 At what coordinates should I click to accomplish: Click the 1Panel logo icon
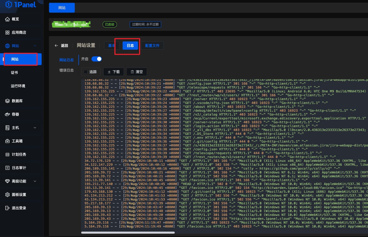coord(9,4)
